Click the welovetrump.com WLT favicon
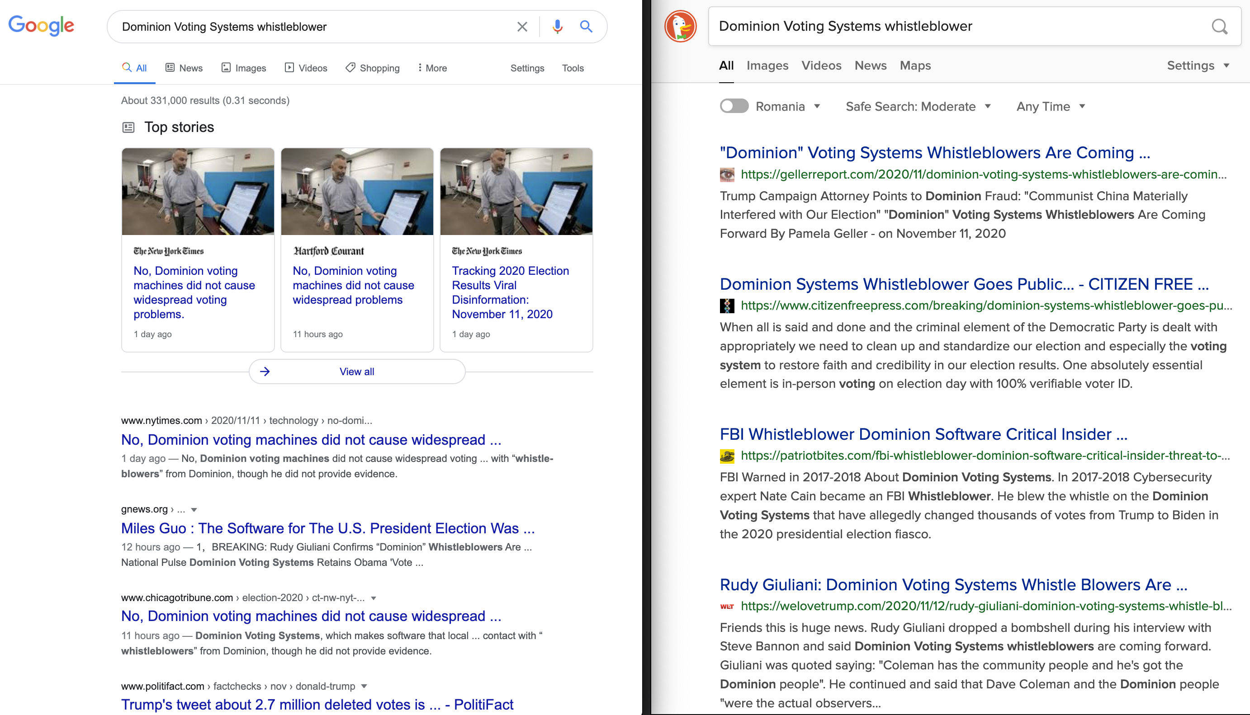The width and height of the screenshot is (1250, 715). click(727, 606)
